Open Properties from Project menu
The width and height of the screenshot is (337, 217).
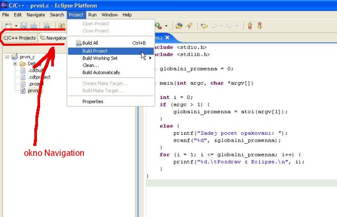[x=111, y=102]
